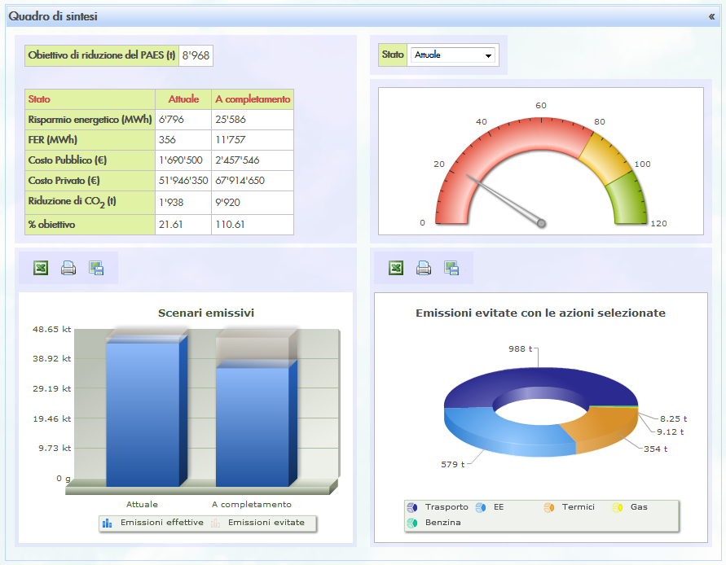Screen dimensions: 726x565
Task: Collapse the Quadro di sintesi panel
Action: 711,16
